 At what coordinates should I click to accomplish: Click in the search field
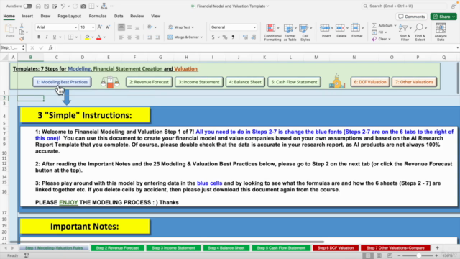404,6
